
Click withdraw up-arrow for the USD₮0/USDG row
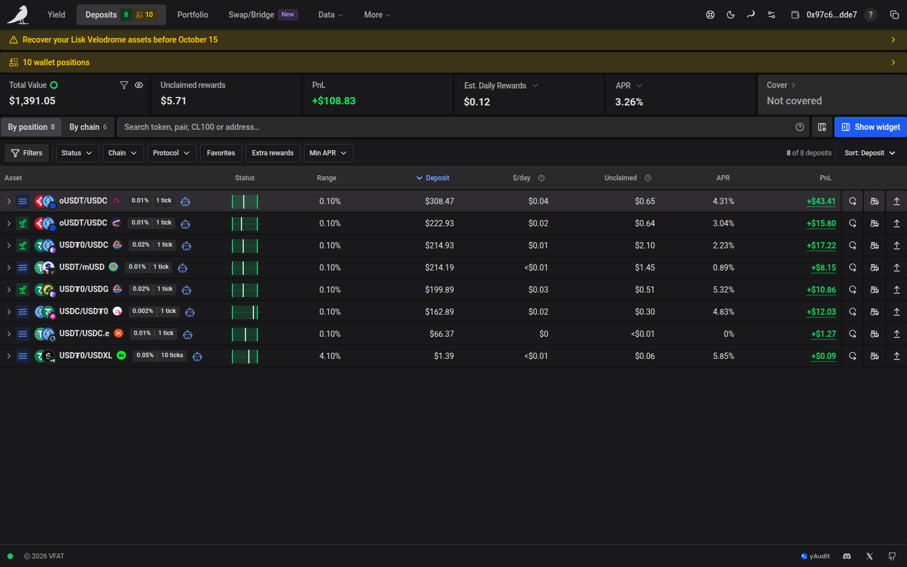[897, 290]
